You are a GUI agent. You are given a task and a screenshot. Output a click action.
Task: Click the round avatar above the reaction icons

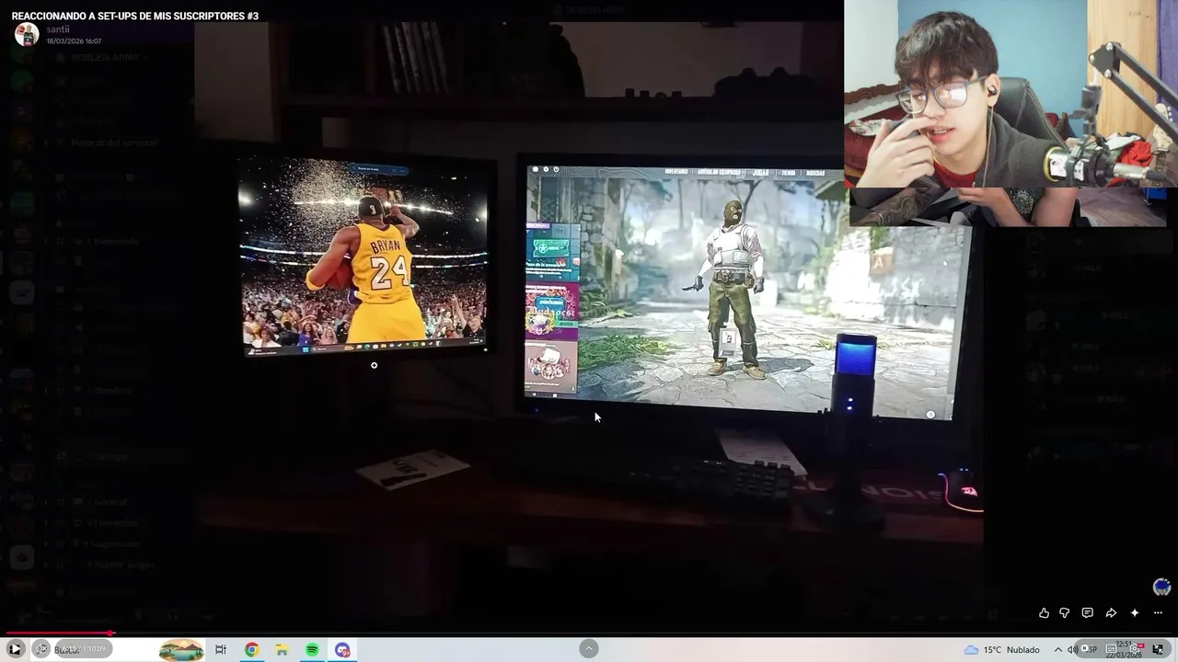(1161, 587)
